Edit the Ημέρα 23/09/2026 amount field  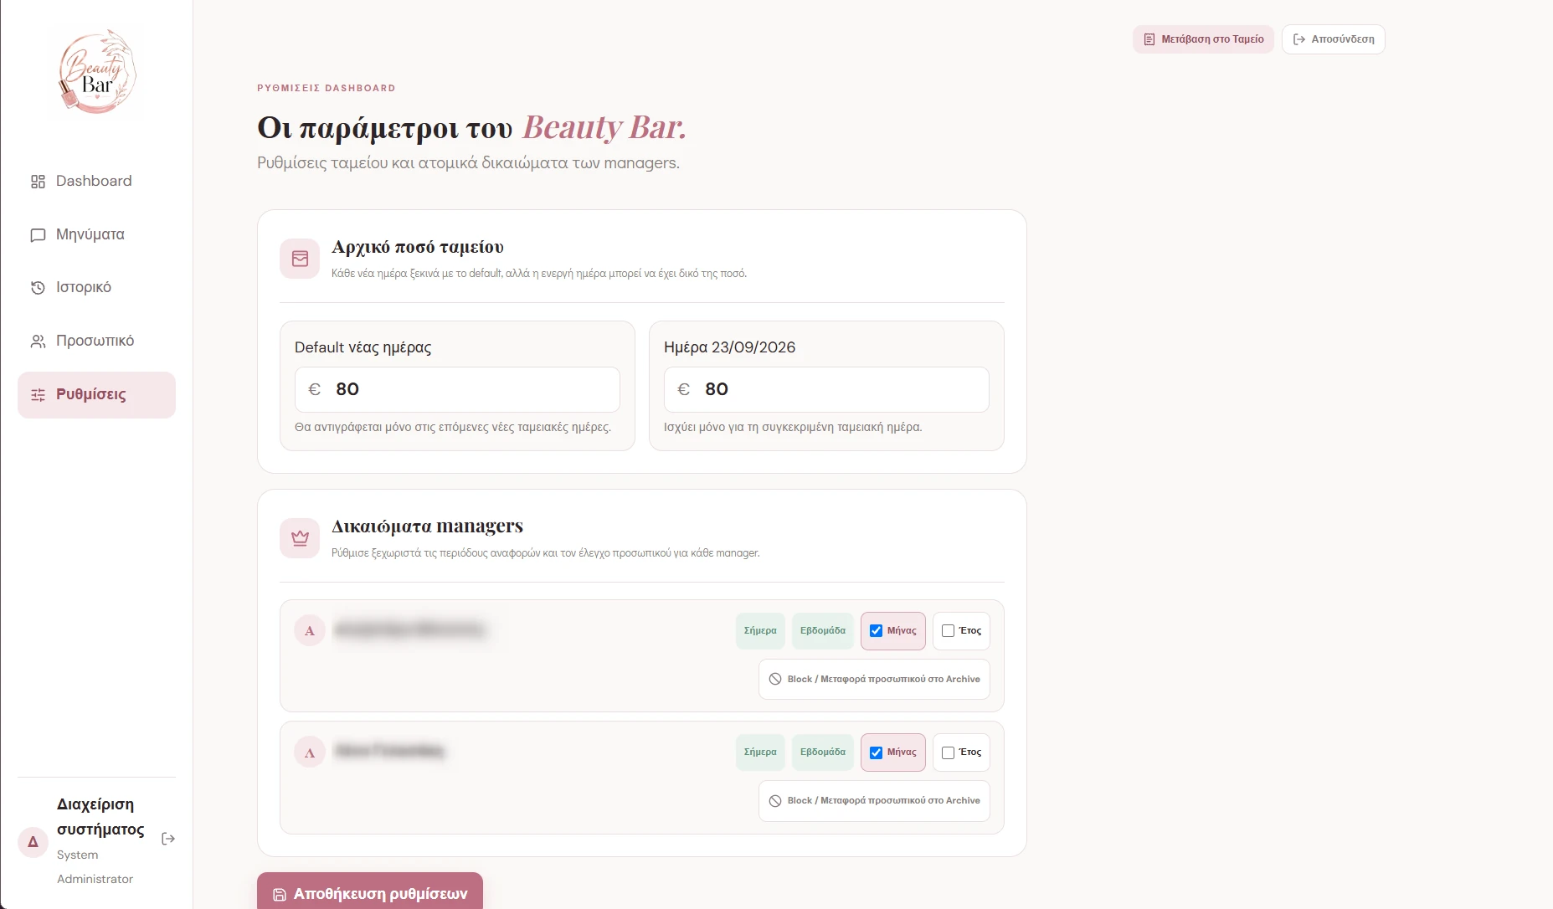(826, 389)
